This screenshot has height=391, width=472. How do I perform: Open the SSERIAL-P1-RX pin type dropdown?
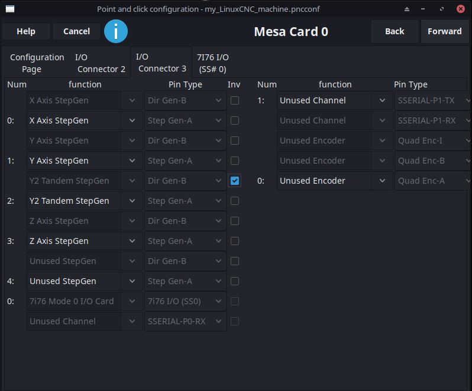coord(433,120)
